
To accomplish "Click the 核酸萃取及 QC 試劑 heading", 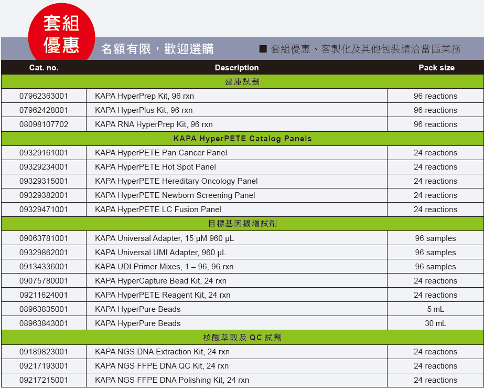I will 242,337.
